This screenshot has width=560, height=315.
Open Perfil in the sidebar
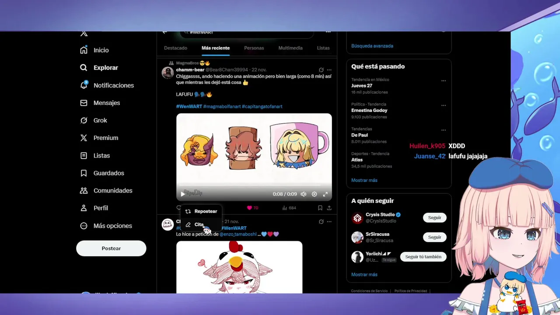[94, 208]
